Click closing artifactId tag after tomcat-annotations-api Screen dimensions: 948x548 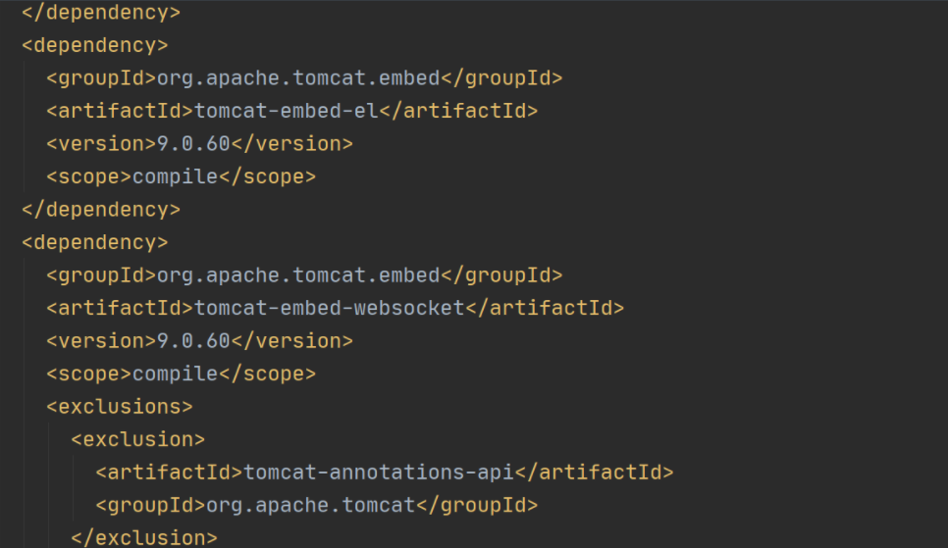[594, 472]
